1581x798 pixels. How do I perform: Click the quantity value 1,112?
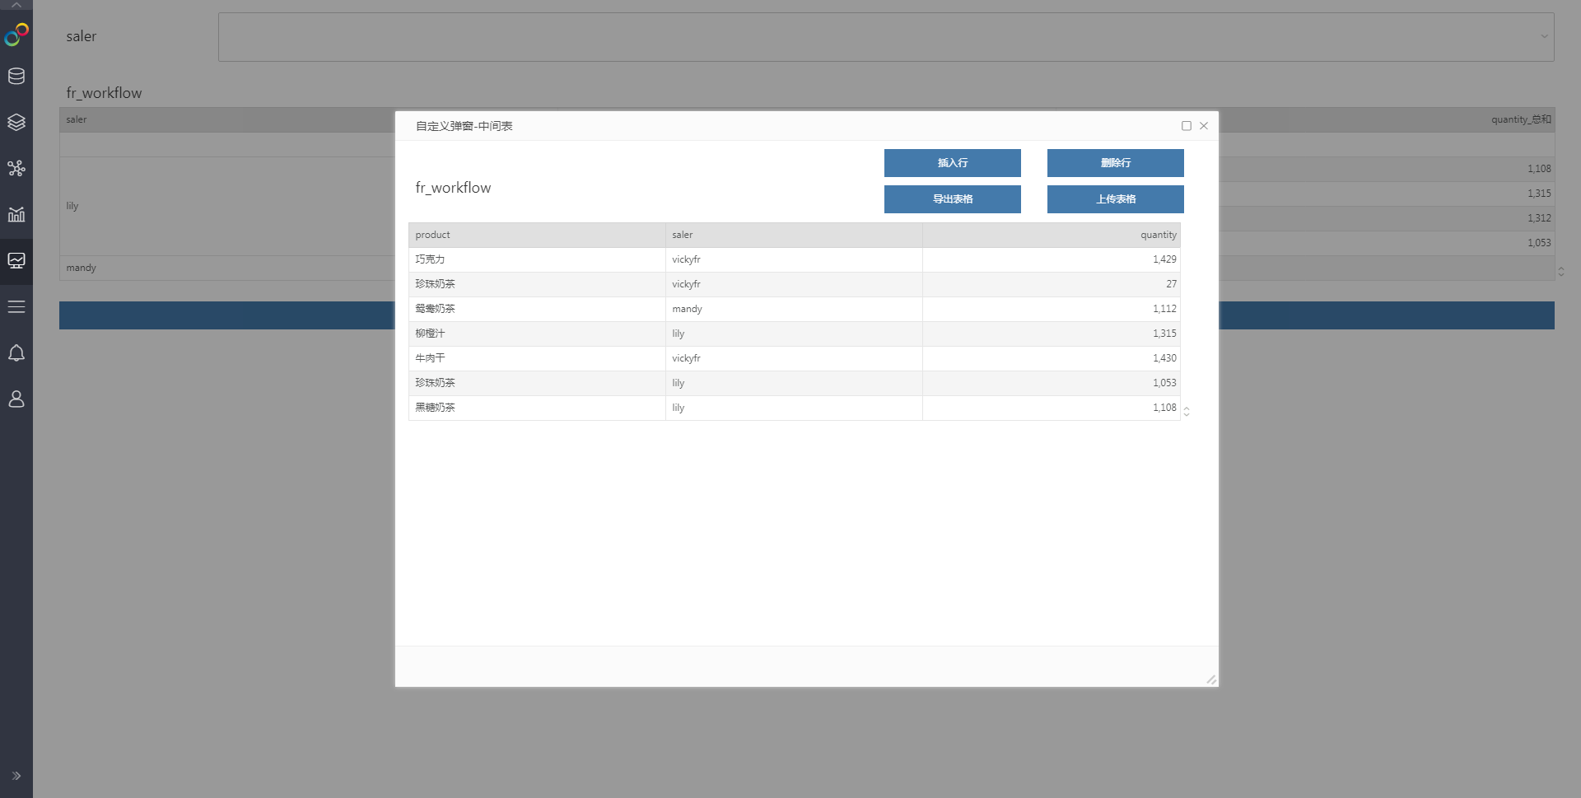click(1052, 309)
